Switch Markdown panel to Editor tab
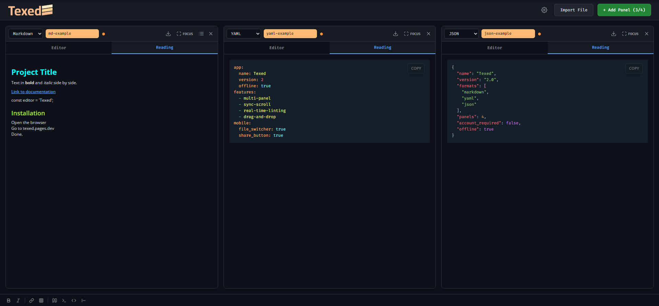 (59, 48)
